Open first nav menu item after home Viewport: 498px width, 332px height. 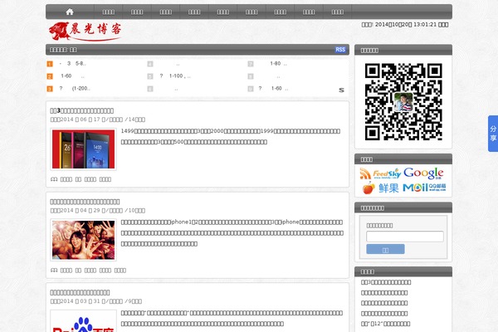108,12
